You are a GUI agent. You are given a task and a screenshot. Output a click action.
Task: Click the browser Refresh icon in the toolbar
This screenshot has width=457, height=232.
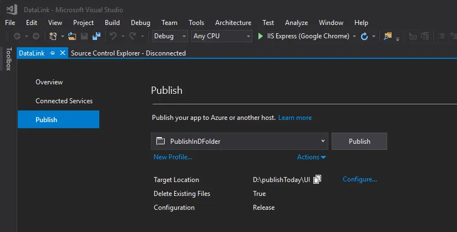[364, 36]
